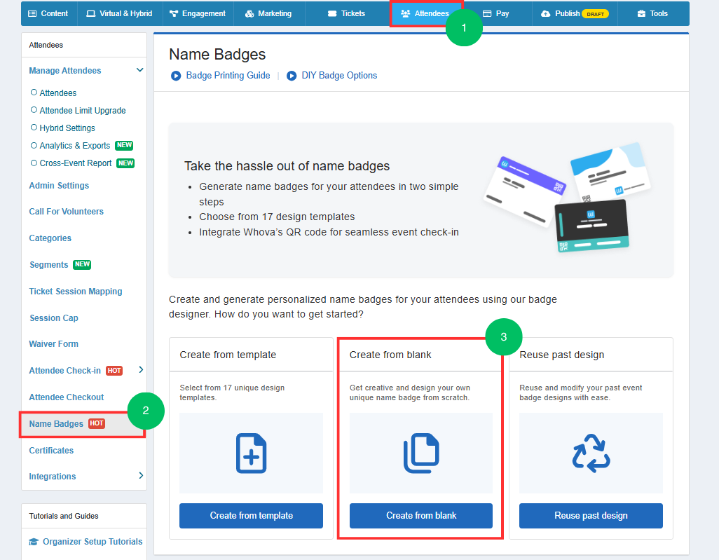Expand the Integrations submenu arrow
719x560 pixels.
pos(141,476)
